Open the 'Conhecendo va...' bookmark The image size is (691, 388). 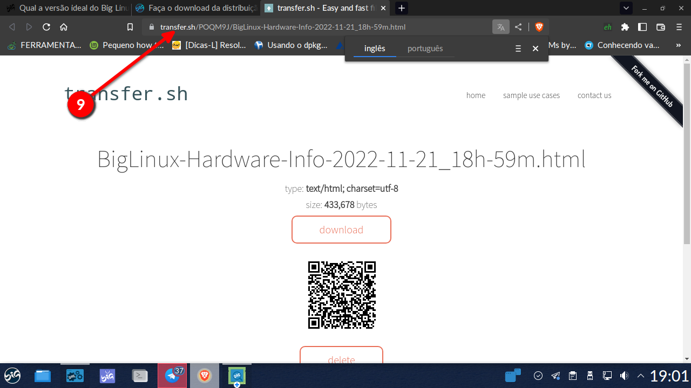622,45
